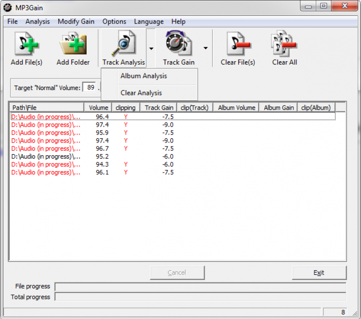
Task: Click the Exit button
Action: (319, 273)
